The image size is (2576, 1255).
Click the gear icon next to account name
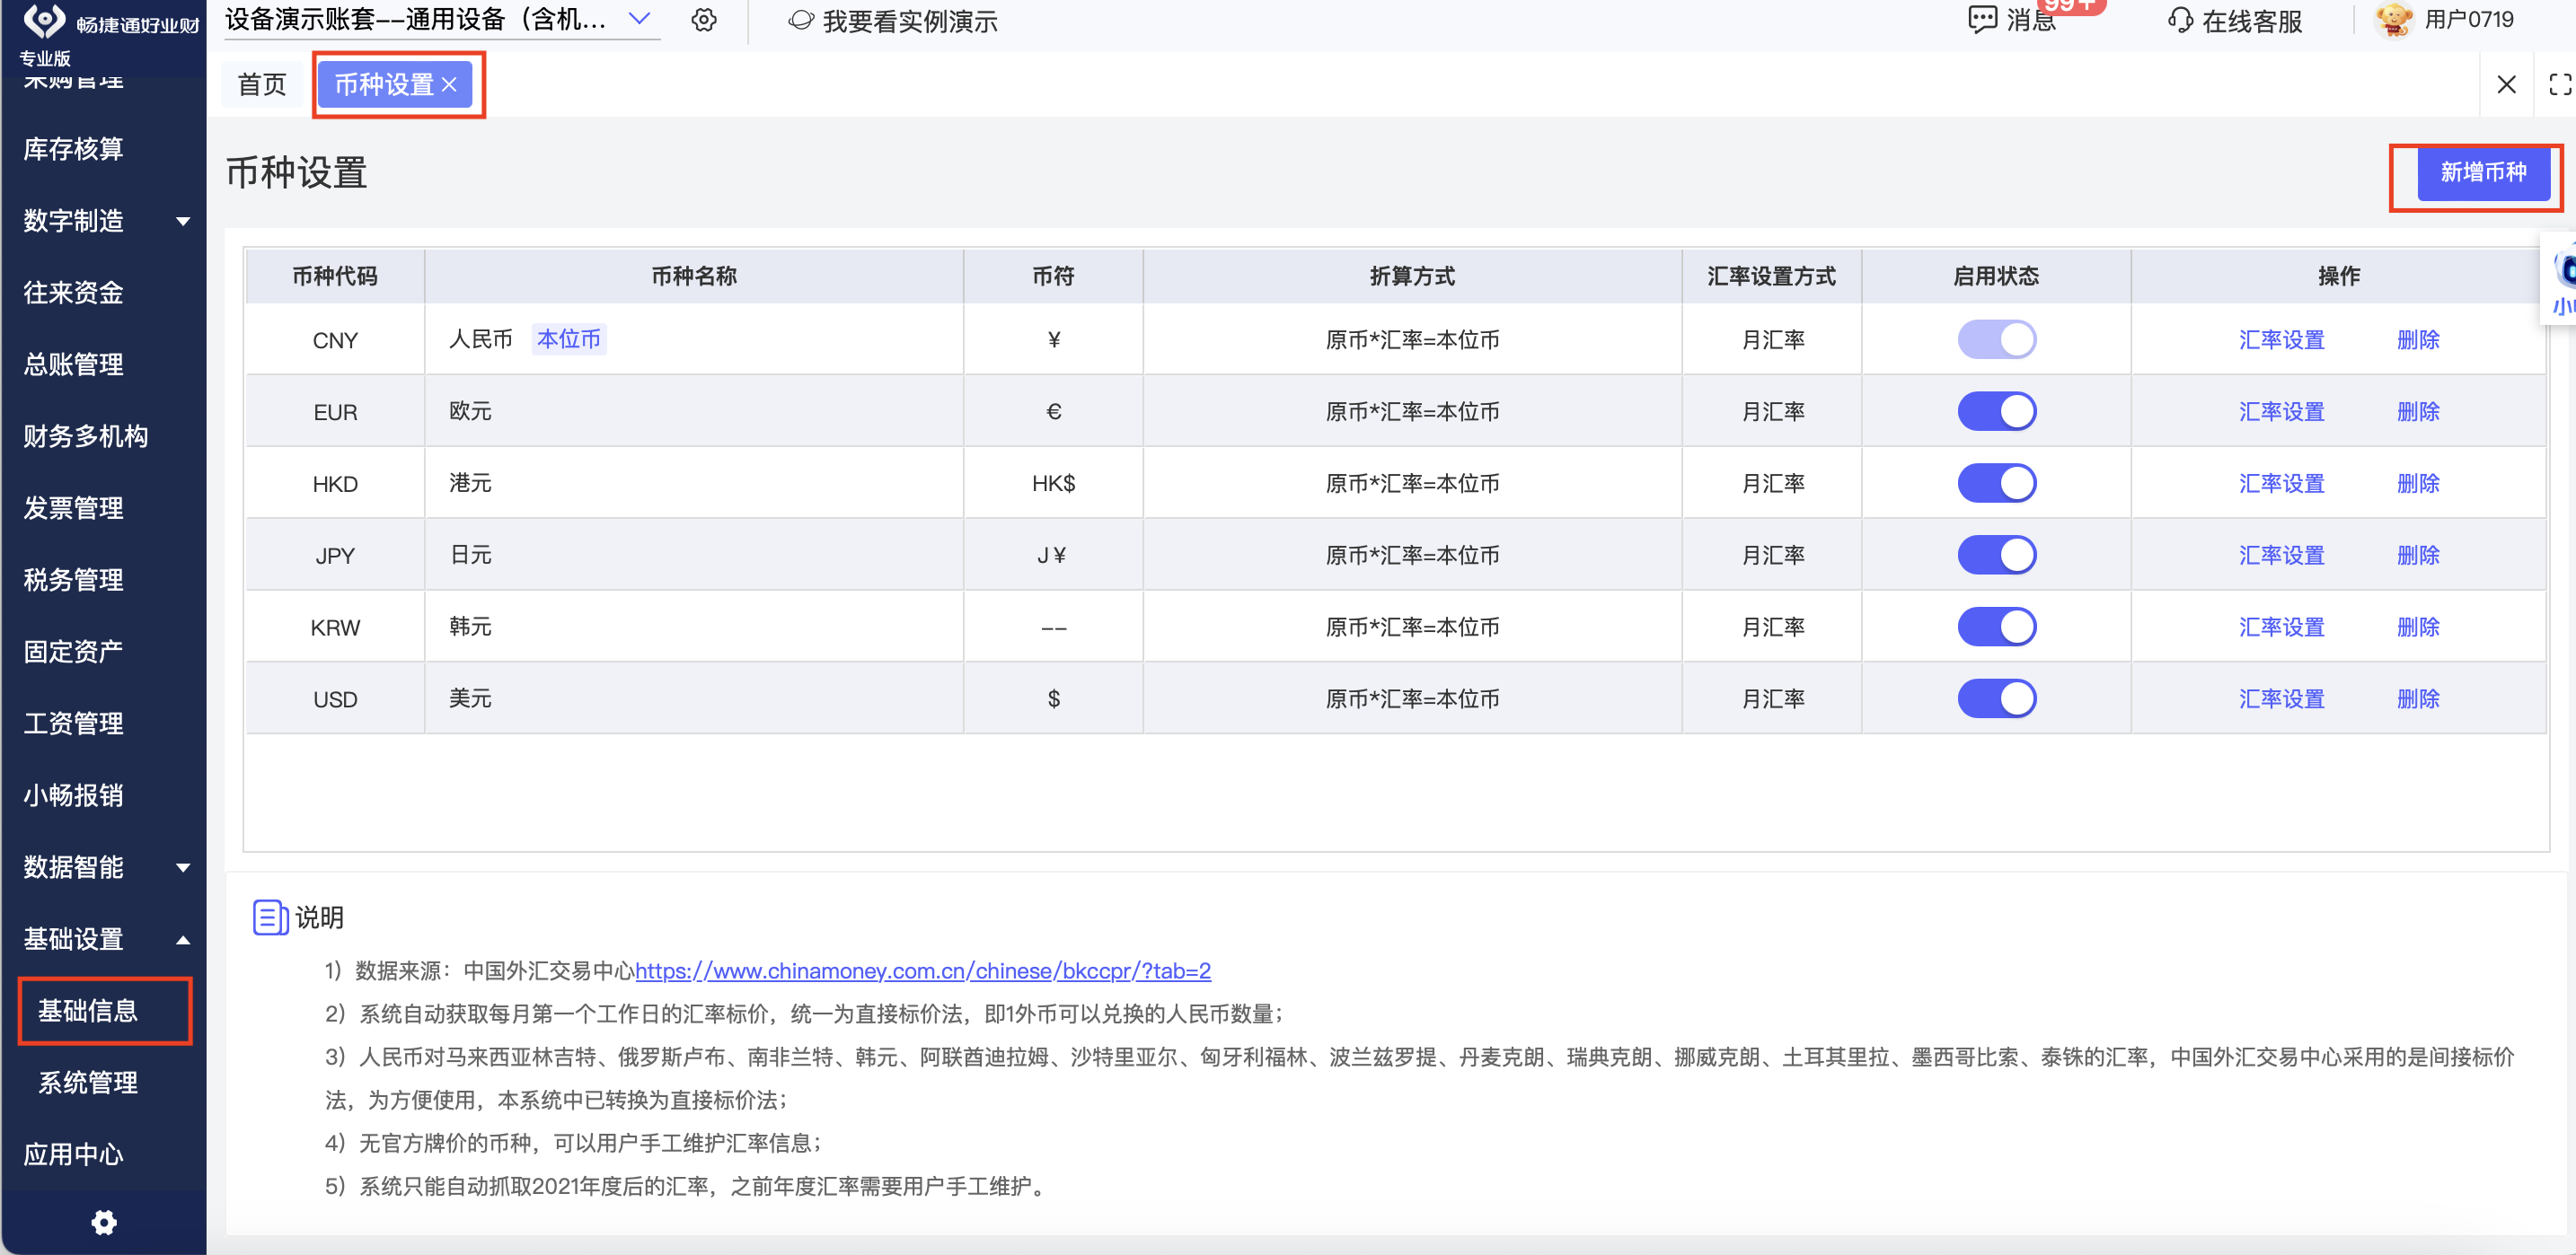[704, 20]
